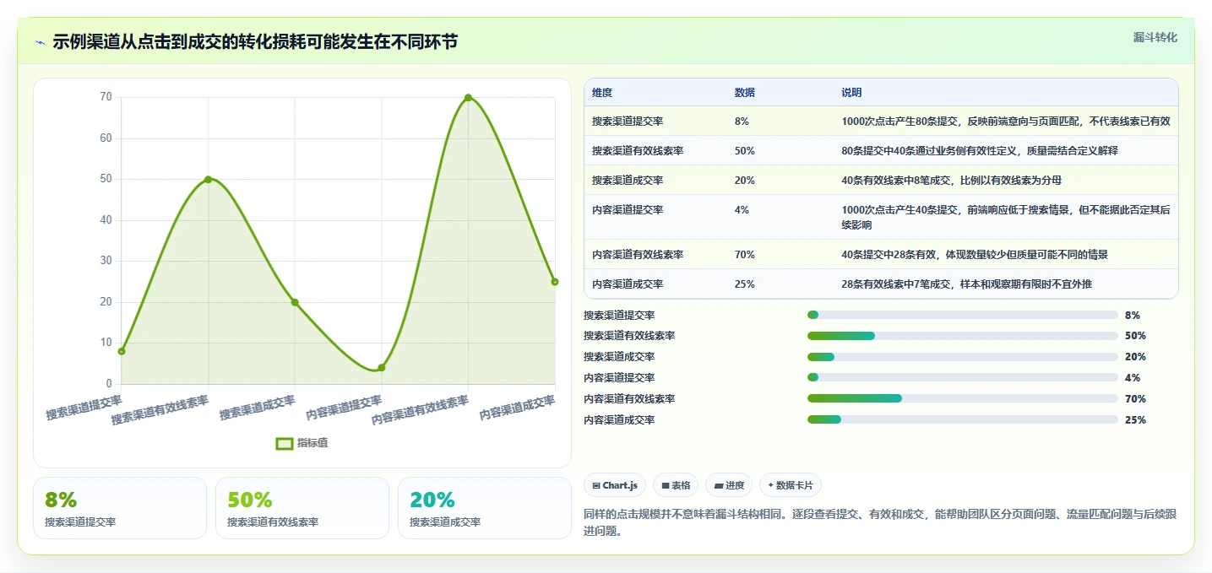Click the 内容渠道提交率 x-axis label on the chart

344,408
